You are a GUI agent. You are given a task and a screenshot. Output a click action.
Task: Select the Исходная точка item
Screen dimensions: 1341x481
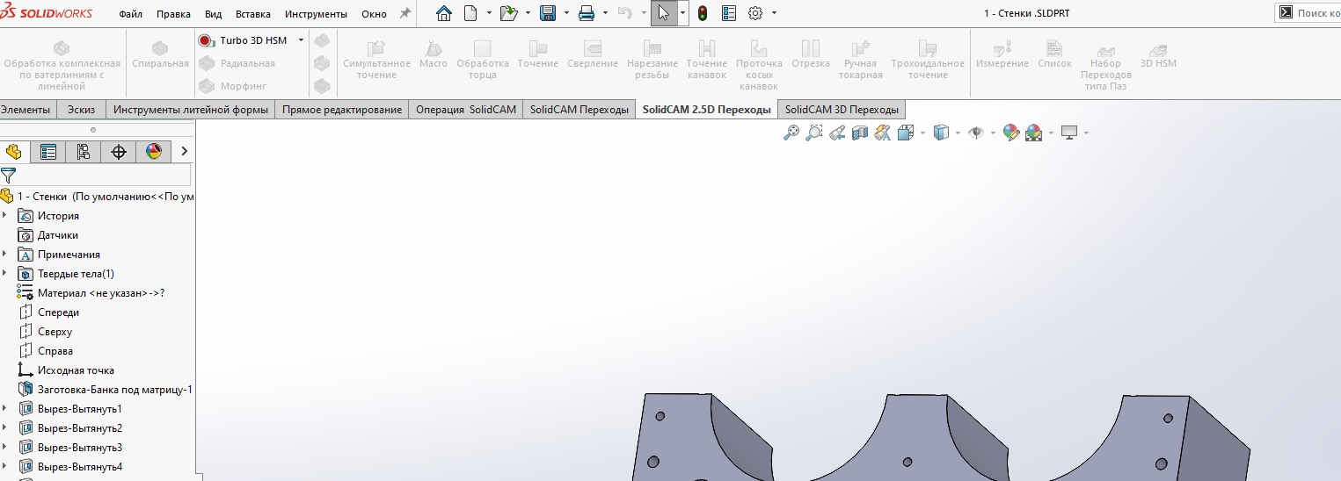click(76, 370)
